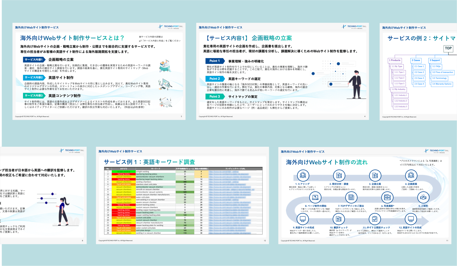This screenshot has height=266, width=457.
Task: Click the newspaper icon for 7. TOPデザインのご提出
Action: coord(351,197)
